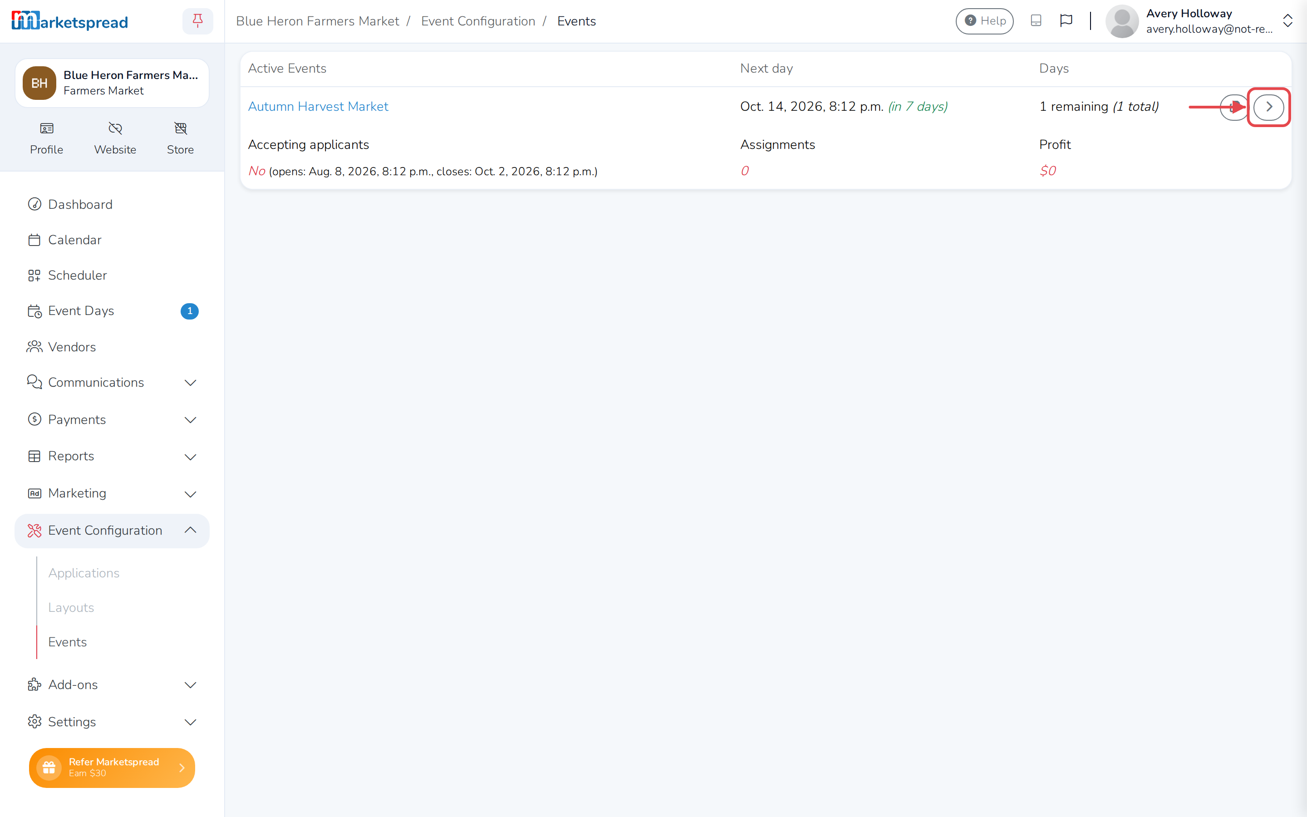Open the book documentation icon in header
The width and height of the screenshot is (1307, 817).
(1036, 20)
